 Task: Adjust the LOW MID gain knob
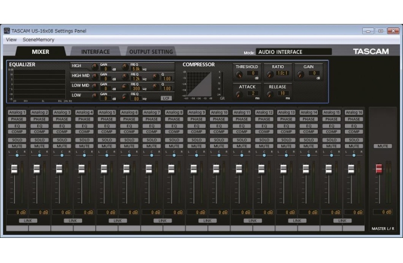[95, 87]
